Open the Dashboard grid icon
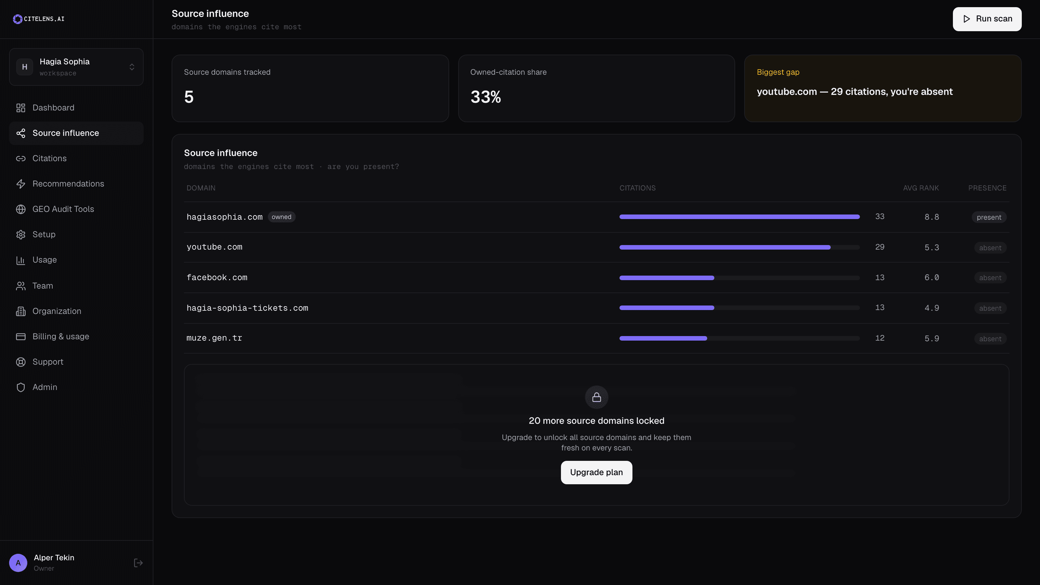The height and width of the screenshot is (585, 1040). (20, 108)
